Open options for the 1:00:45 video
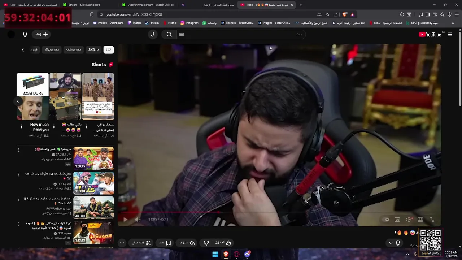 [x=19, y=149]
